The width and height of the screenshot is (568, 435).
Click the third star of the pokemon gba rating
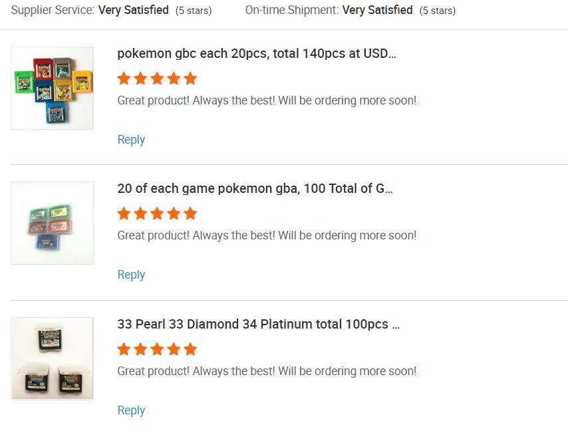tap(157, 214)
